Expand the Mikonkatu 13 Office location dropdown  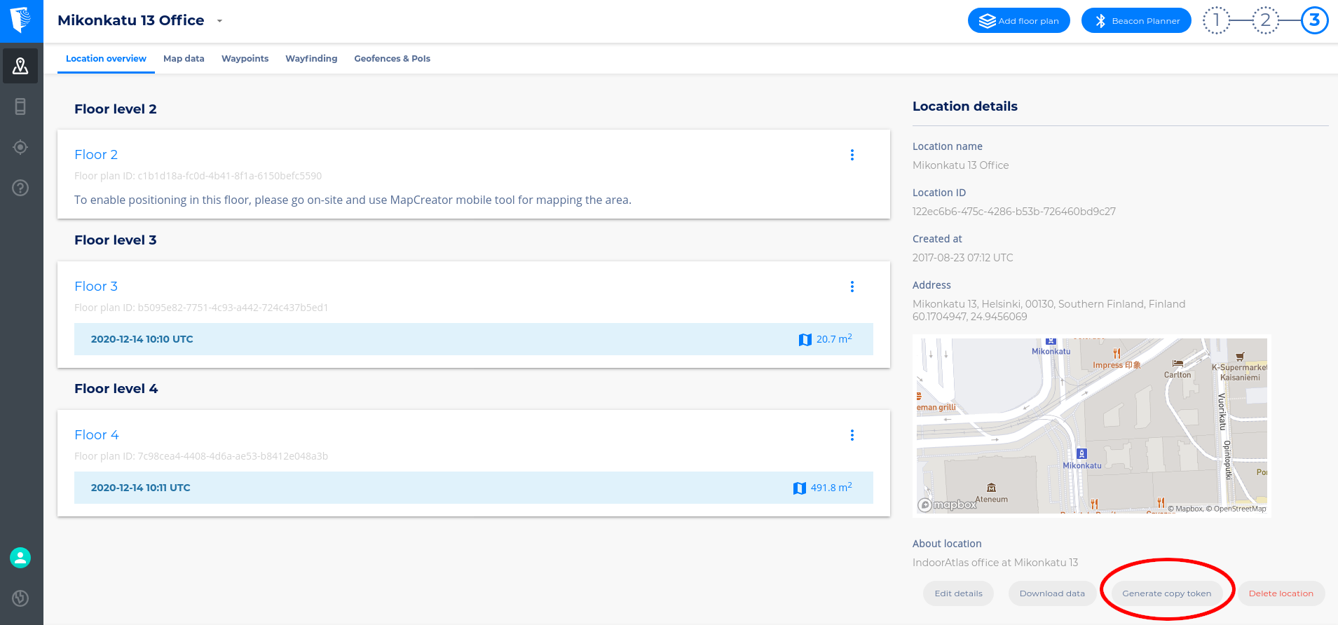point(219,21)
